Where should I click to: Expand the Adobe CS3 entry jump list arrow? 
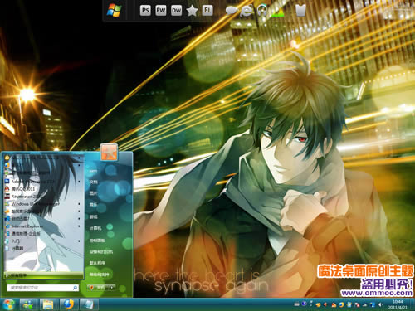79,182
